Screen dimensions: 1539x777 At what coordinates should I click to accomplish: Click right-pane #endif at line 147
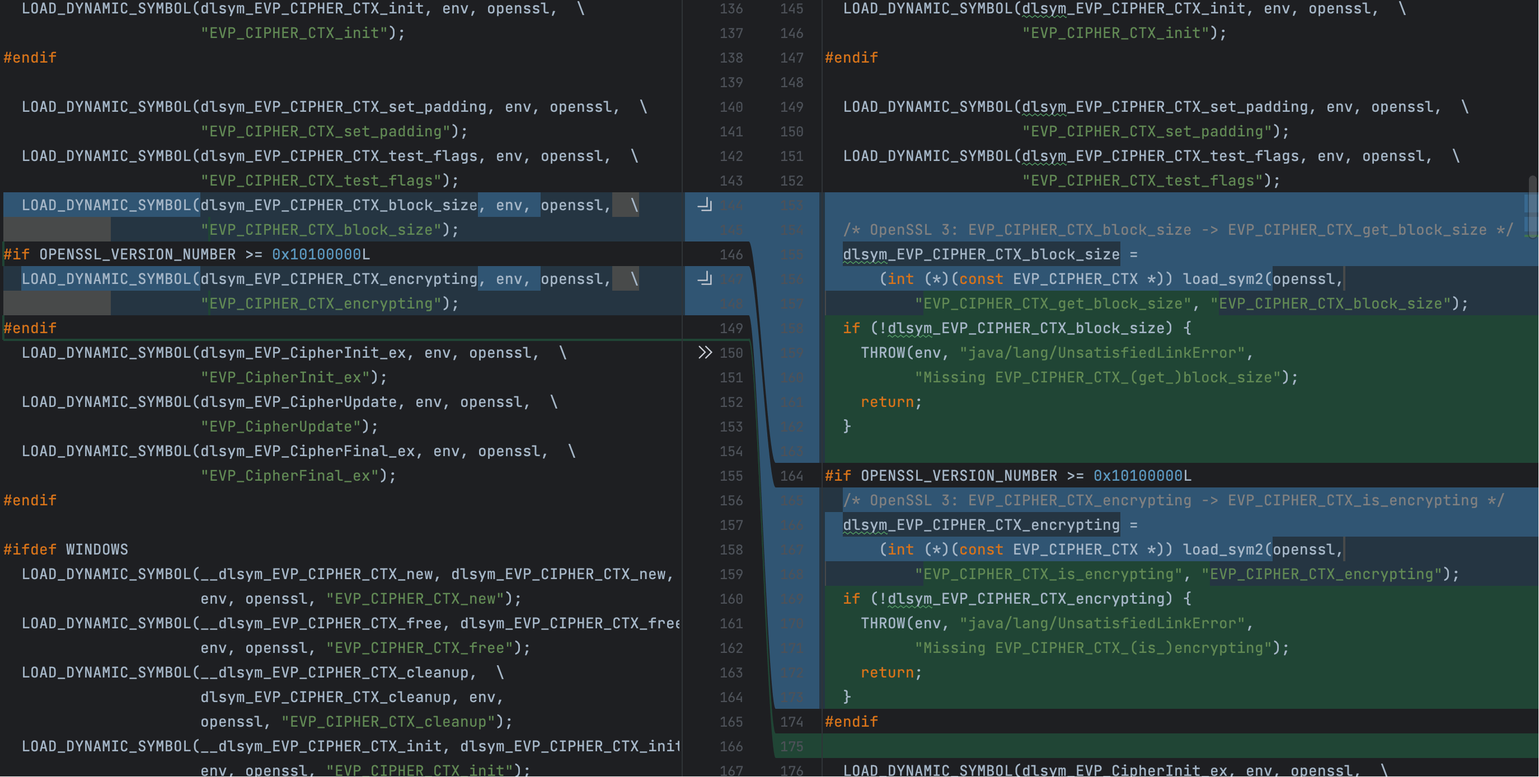point(851,58)
